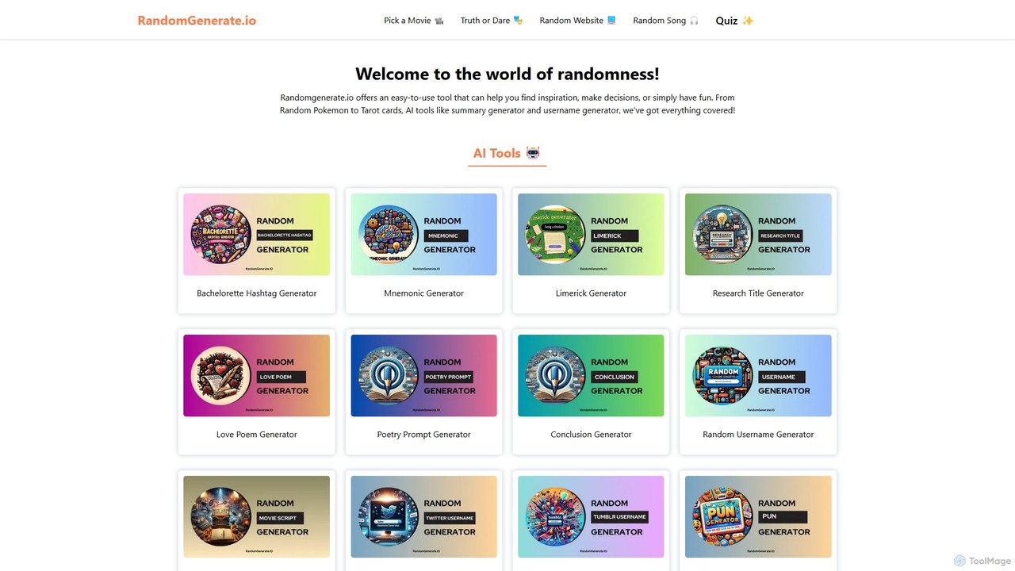Viewport: 1015px width, 571px height.
Task: Click the Twitter Username bird icon
Action: click(x=388, y=517)
